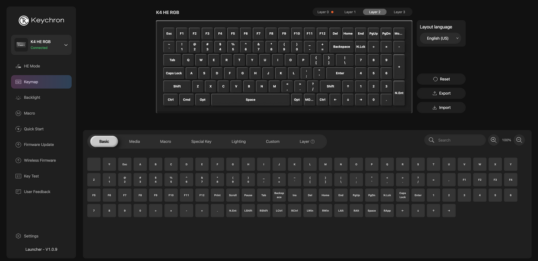Choose the Scroll keycode in the list
538x261 pixels.
coord(233,195)
